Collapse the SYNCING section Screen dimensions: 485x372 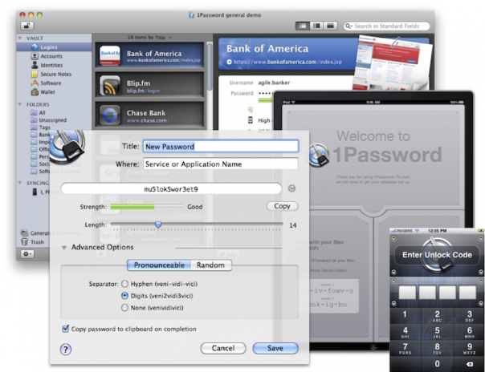point(20,183)
